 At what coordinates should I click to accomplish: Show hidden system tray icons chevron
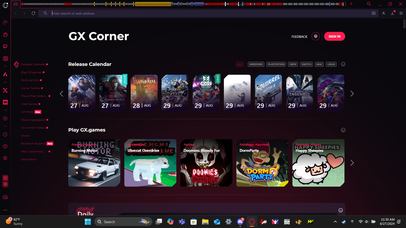[x=335, y=222]
